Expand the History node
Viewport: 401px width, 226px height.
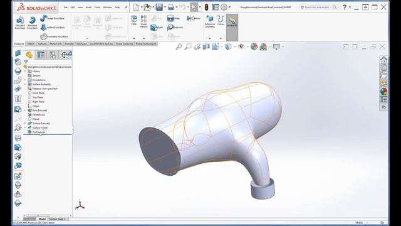tap(25, 71)
